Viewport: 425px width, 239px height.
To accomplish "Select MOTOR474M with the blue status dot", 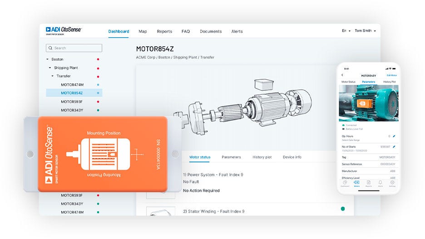I will coord(72,85).
